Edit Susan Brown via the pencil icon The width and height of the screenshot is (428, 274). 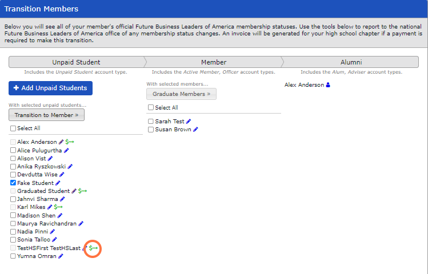[x=195, y=130]
